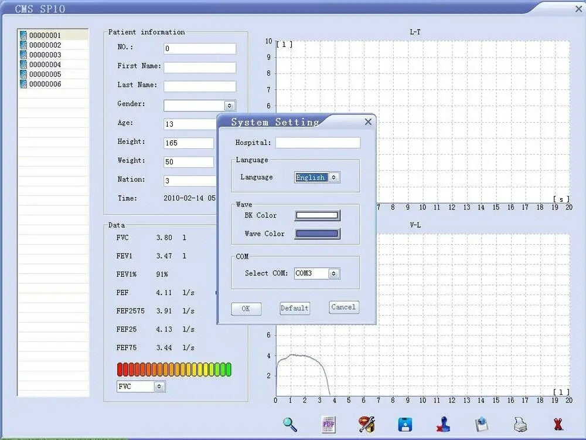This screenshot has height=440, width=586.
Task: Confirm settings with OK
Action: point(246,308)
